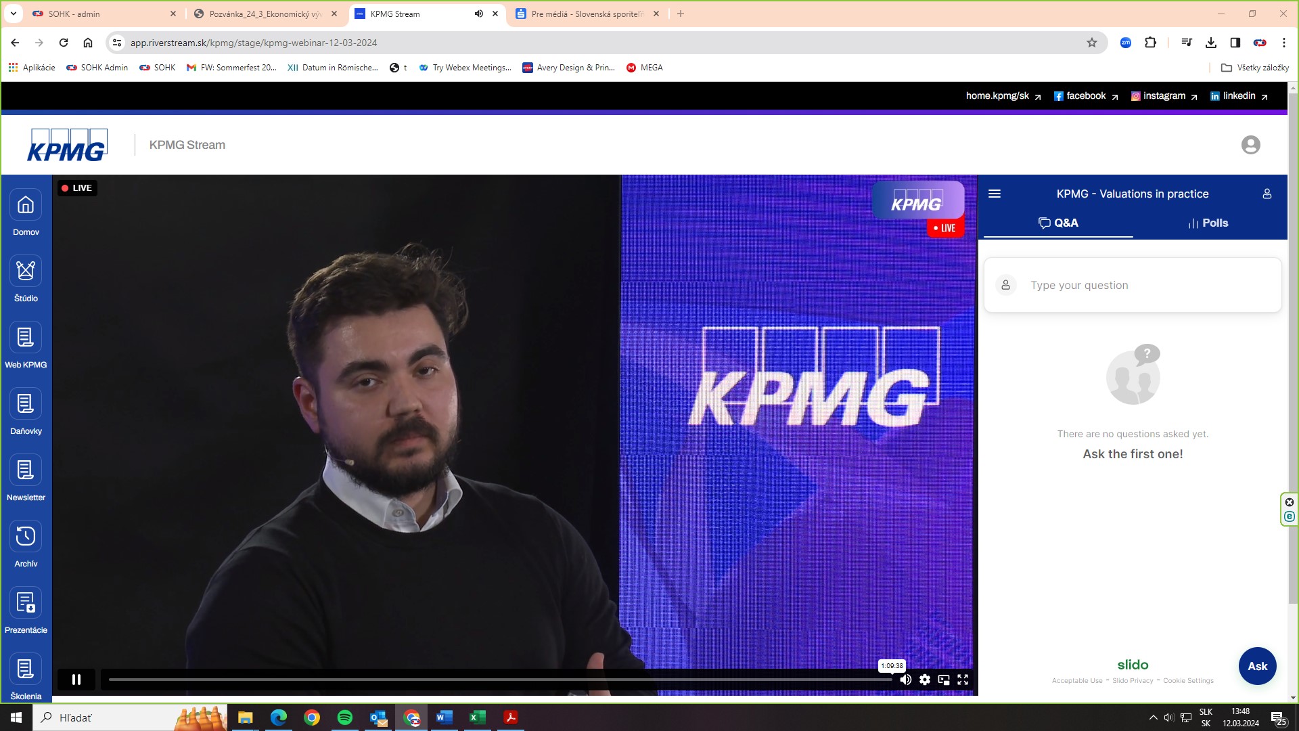1299x731 pixels.
Task: Open the extensions puzzle icon
Action: [x=1150, y=43]
